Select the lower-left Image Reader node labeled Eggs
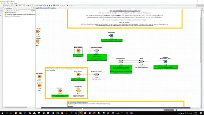Image resolution: width=204 pixels, height=115 pixels. point(39,86)
